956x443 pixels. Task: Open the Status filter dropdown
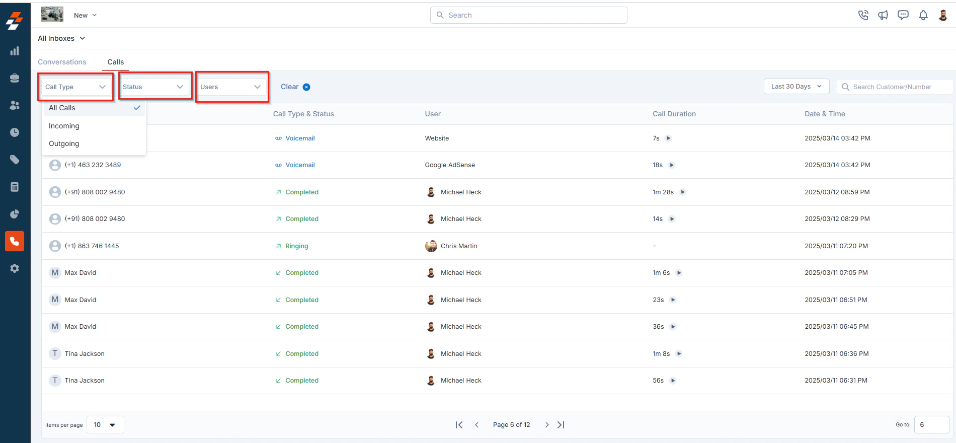[x=153, y=87]
